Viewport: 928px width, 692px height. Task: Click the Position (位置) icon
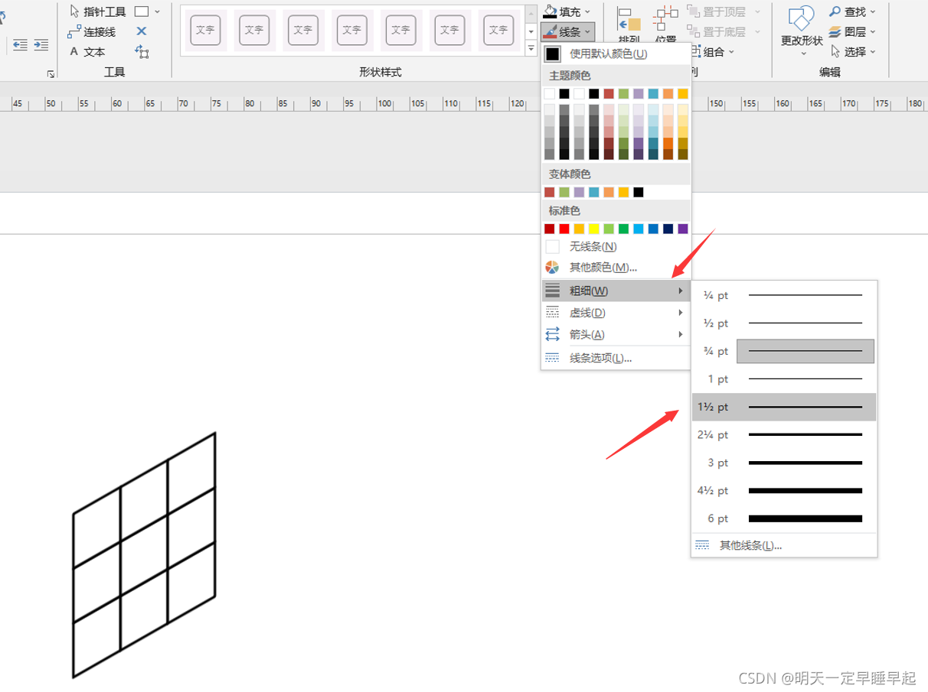665,24
